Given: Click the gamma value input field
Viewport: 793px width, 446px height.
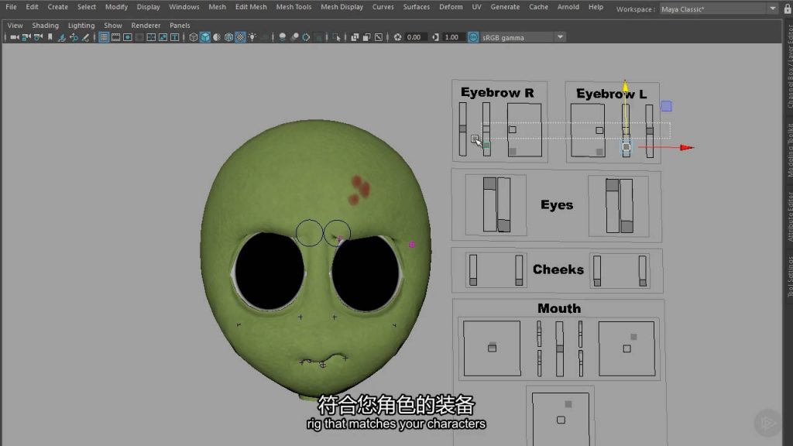Looking at the screenshot, I should coord(454,37).
